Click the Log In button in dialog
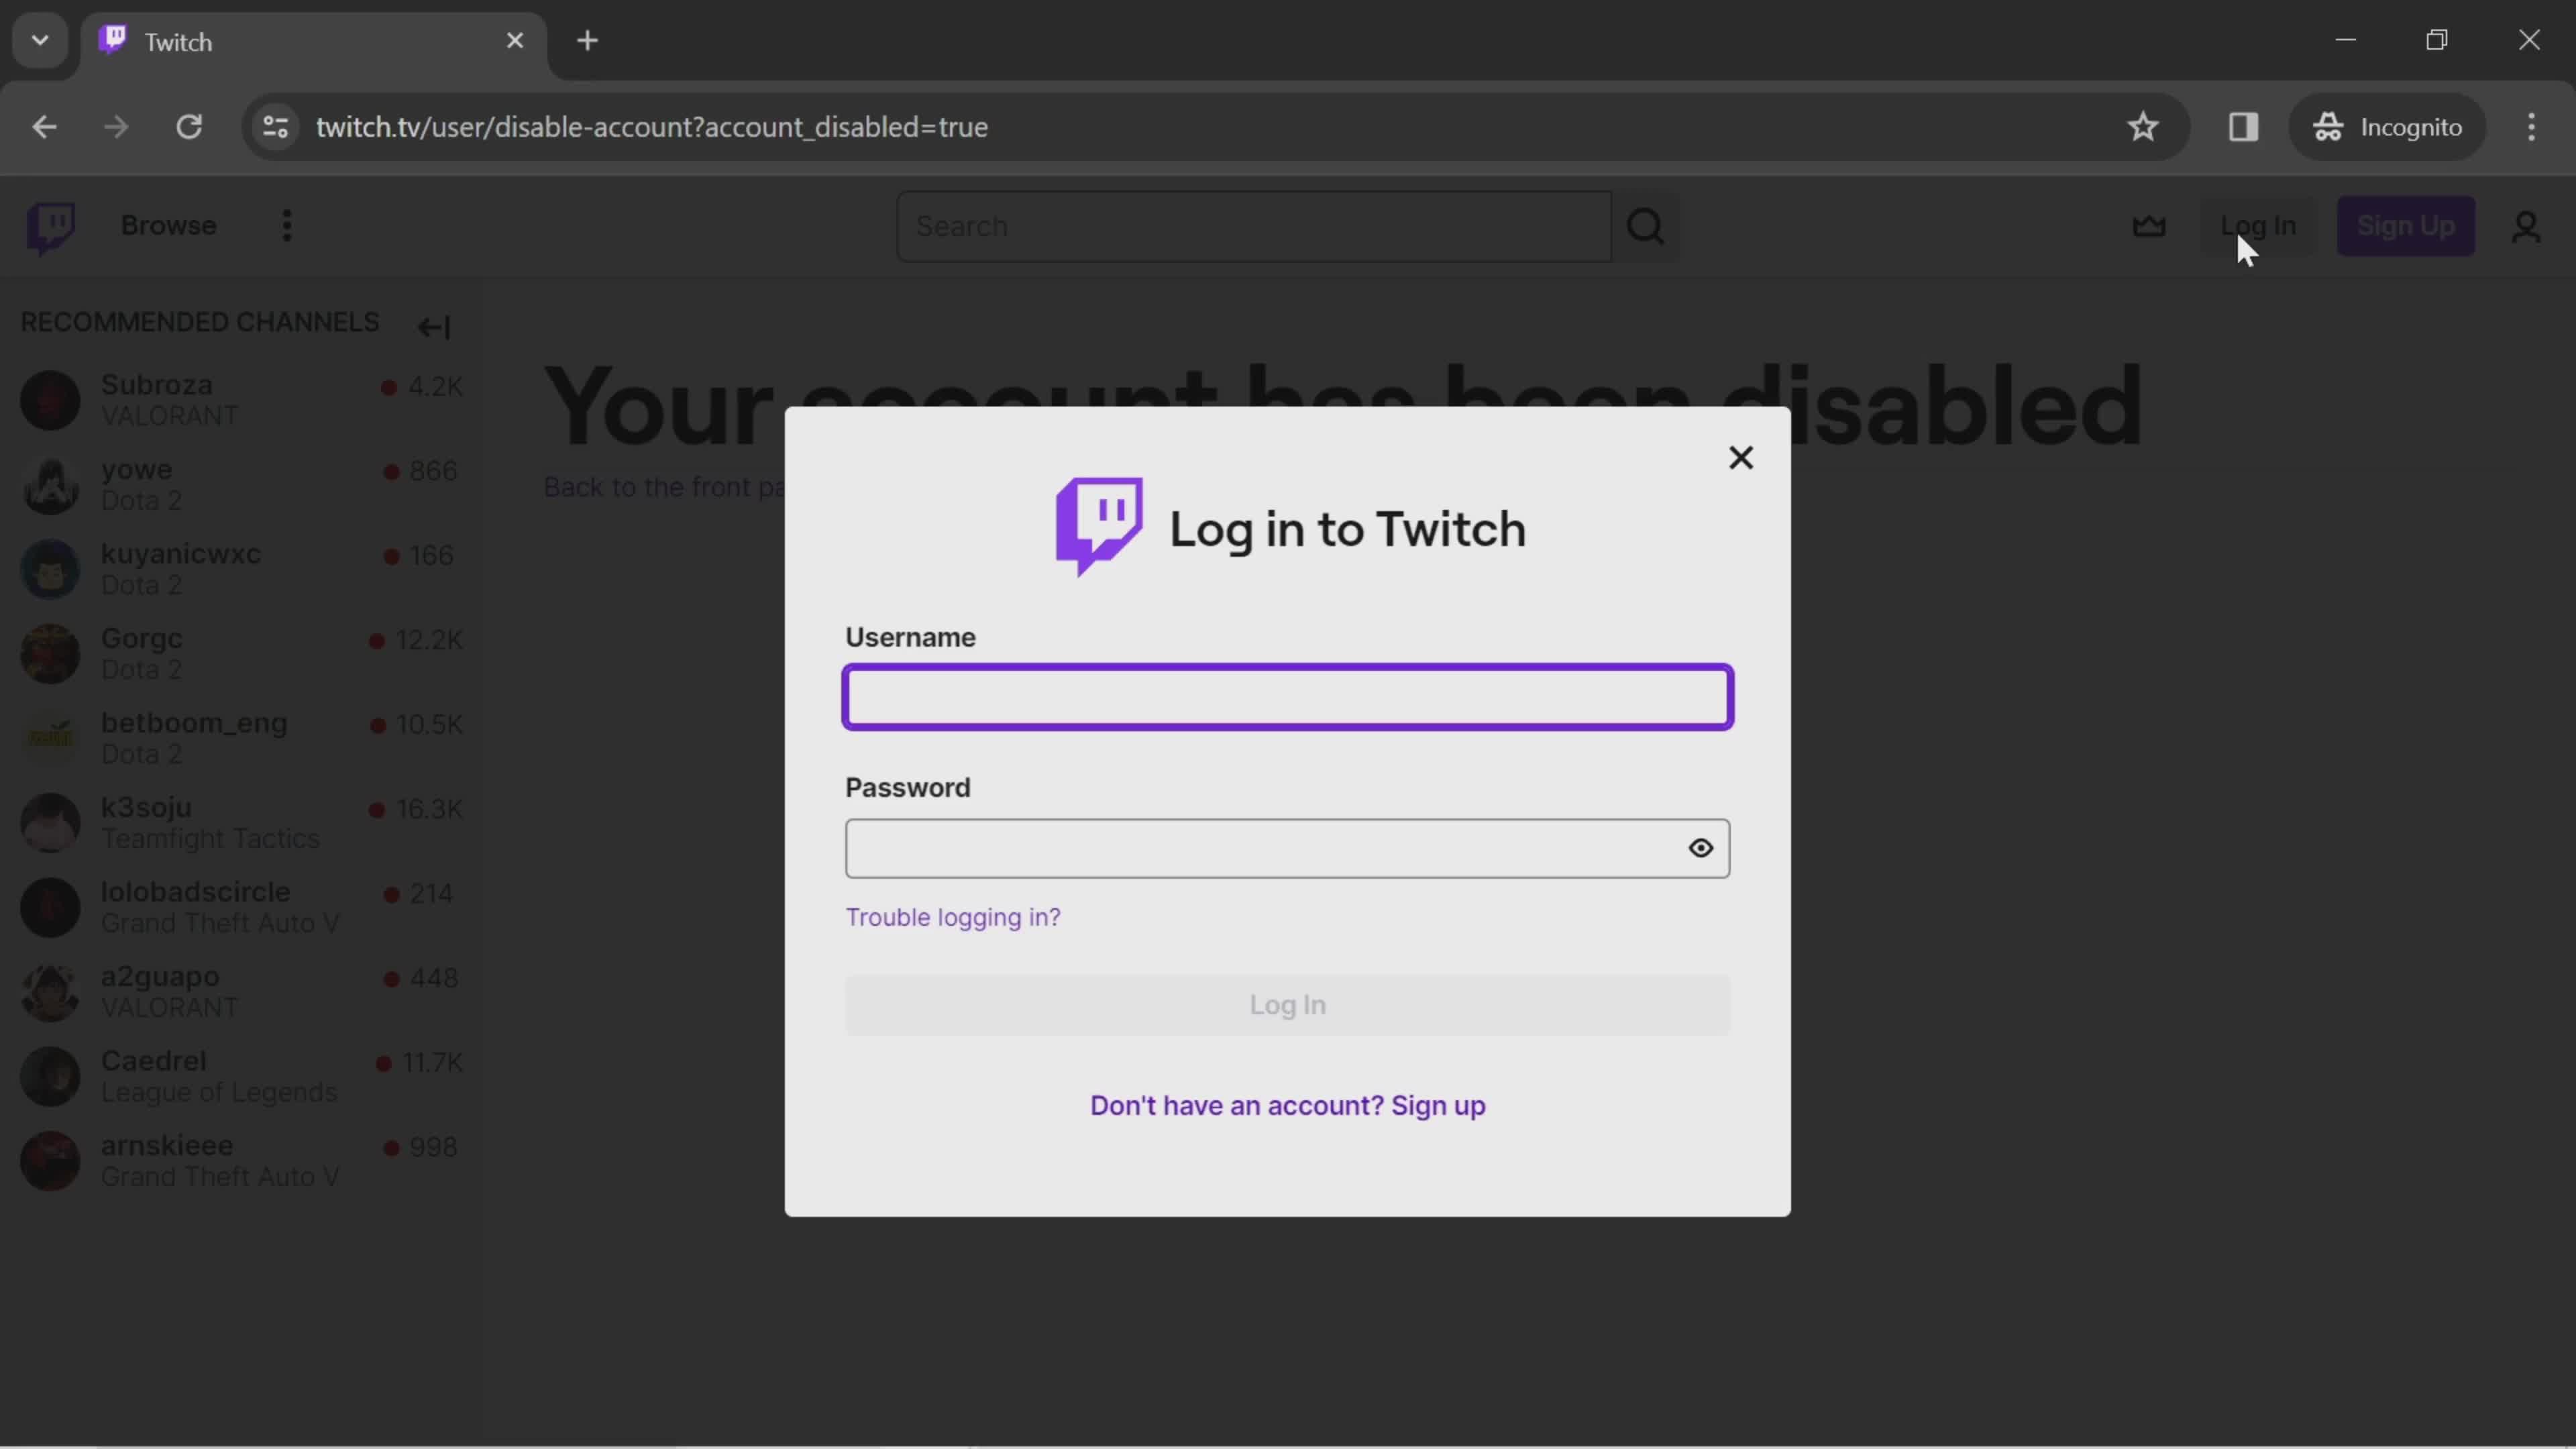The height and width of the screenshot is (1449, 2576). [1288, 1003]
